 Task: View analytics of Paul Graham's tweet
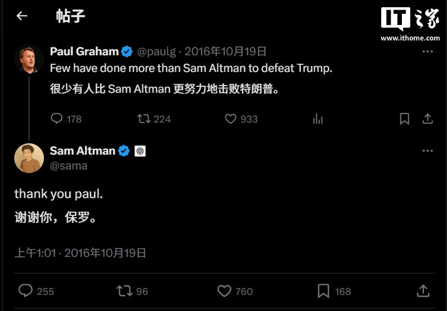point(318,119)
